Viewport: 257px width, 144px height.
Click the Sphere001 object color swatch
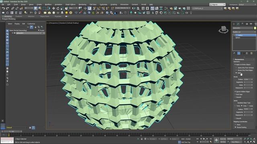point(255,28)
